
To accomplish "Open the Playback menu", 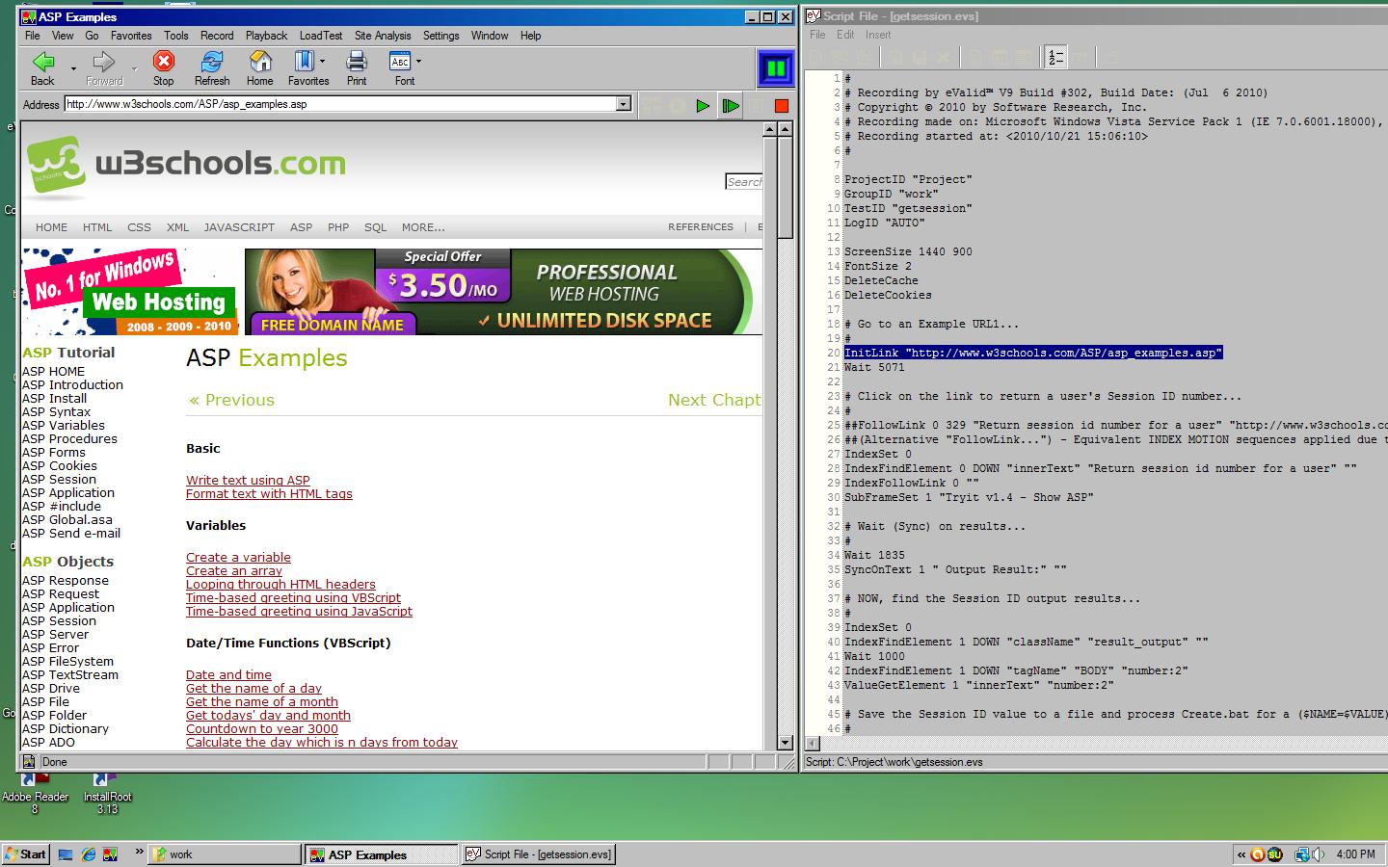I will click(x=266, y=36).
